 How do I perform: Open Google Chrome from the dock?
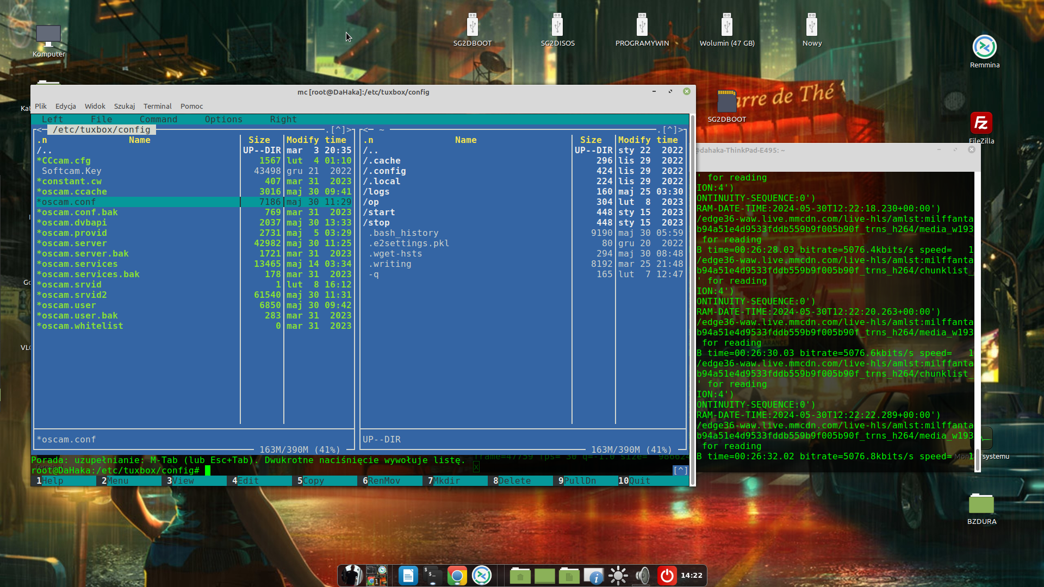(x=457, y=576)
